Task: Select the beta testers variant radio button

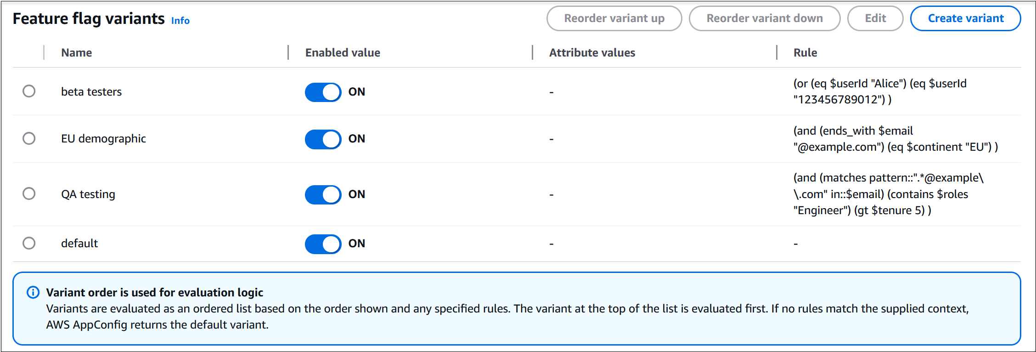Action: pos(29,91)
